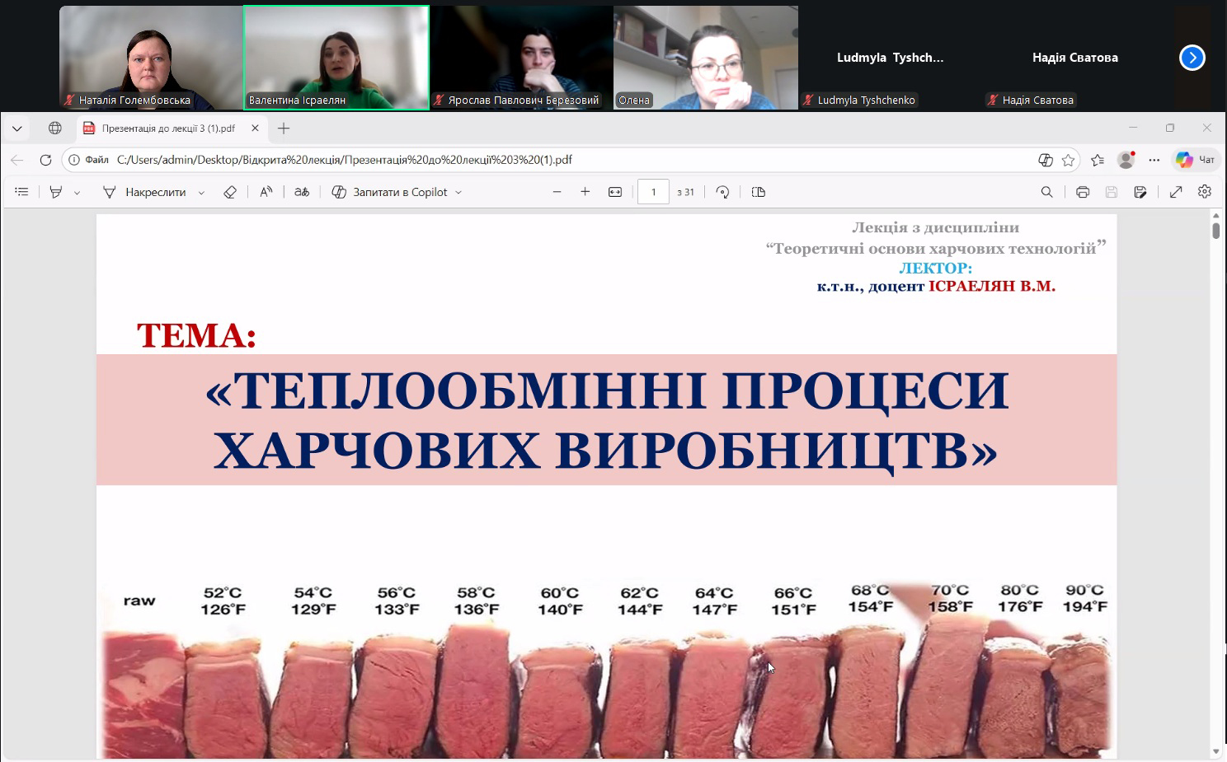Open the PDF search tool

(x=1047, y=192)
